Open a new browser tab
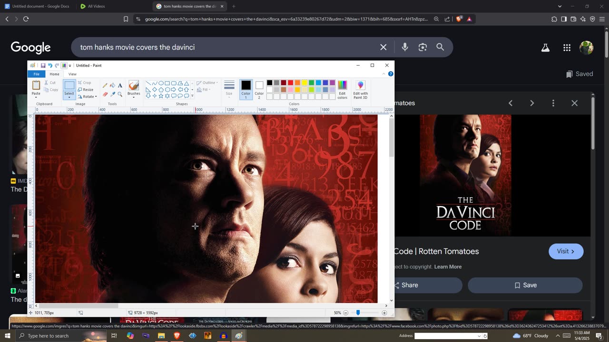The height and width of the screenshot is (342, 609). pos(234,6)
